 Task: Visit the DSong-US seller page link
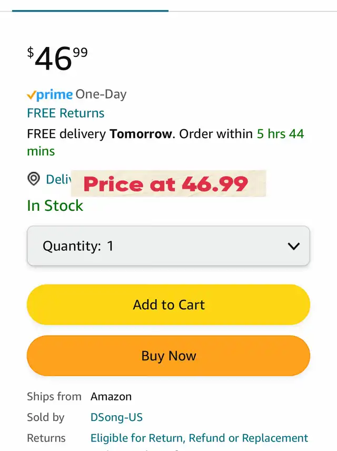click(x=116, y=417)
